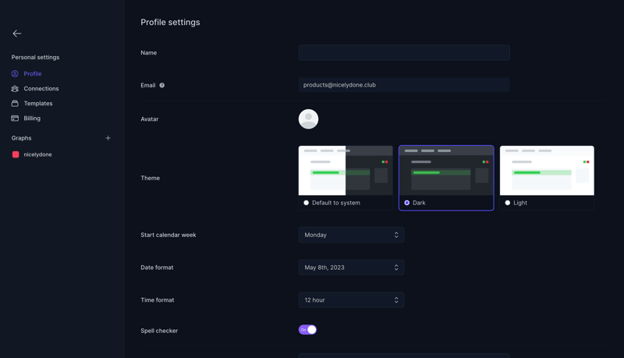Viewport: 624px width, 358px height.
Task: Click the Connections people icon
Action: (x=15, y=89)
